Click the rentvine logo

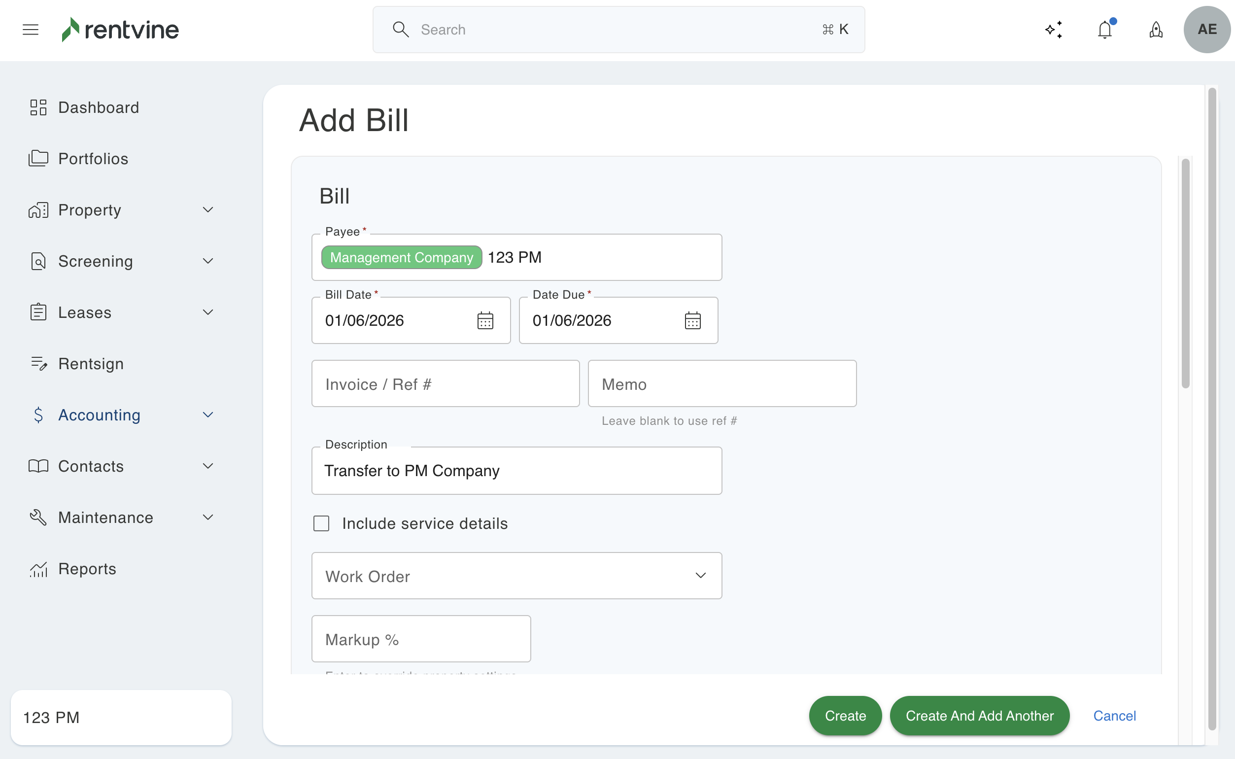pos(120,30)
